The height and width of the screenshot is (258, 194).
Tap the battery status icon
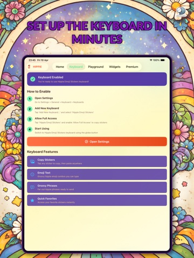(163, 60)
